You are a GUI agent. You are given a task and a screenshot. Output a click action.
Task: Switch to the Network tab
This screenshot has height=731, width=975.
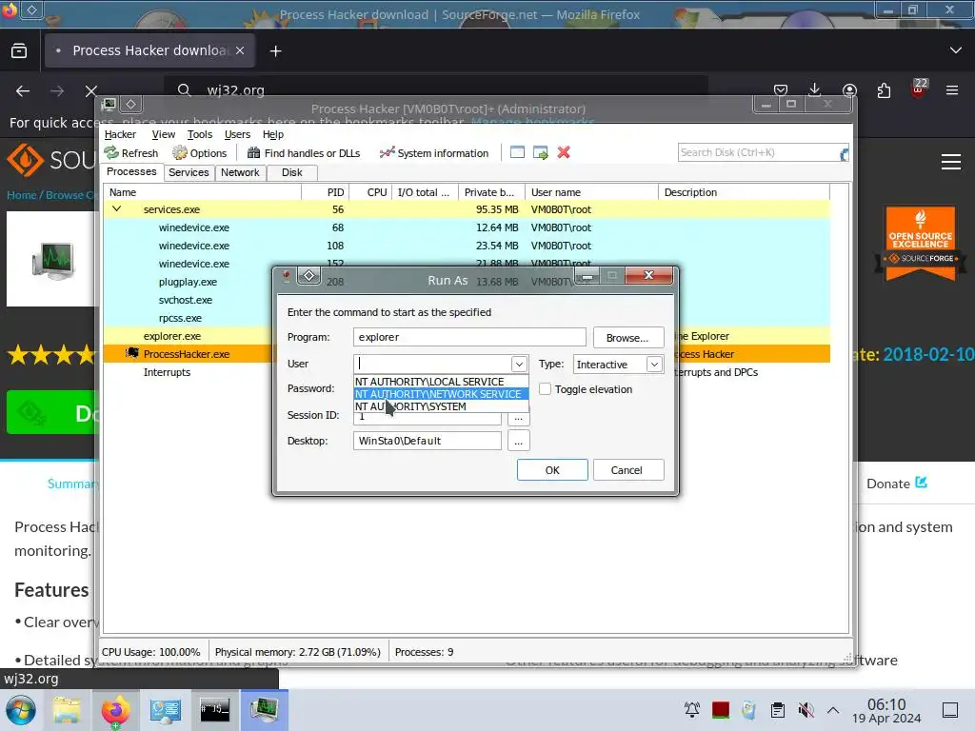tap(240, 172)
